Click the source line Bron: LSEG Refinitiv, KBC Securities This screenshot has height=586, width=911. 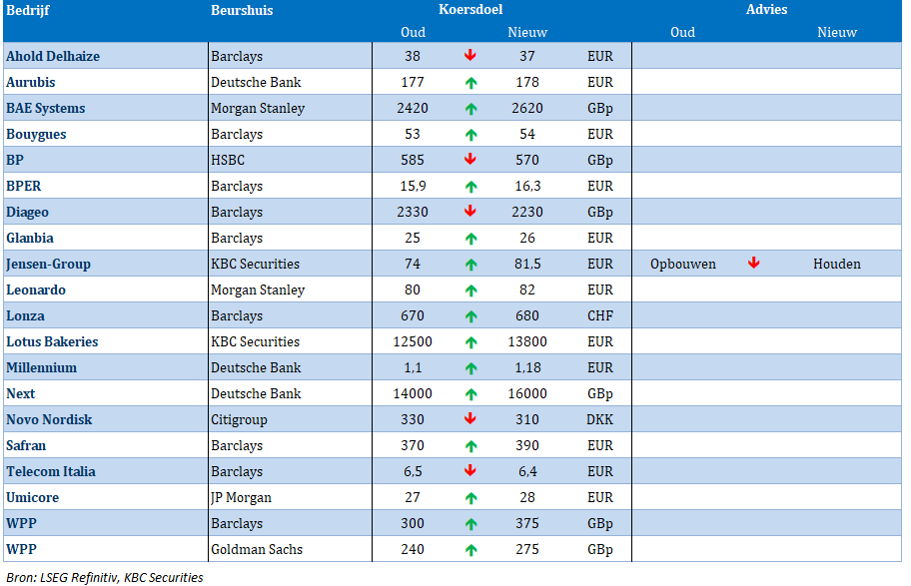[105, 577]
